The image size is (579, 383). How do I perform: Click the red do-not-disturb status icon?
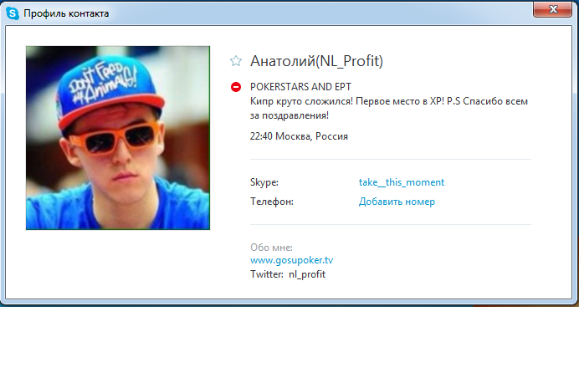pos(236,87)
